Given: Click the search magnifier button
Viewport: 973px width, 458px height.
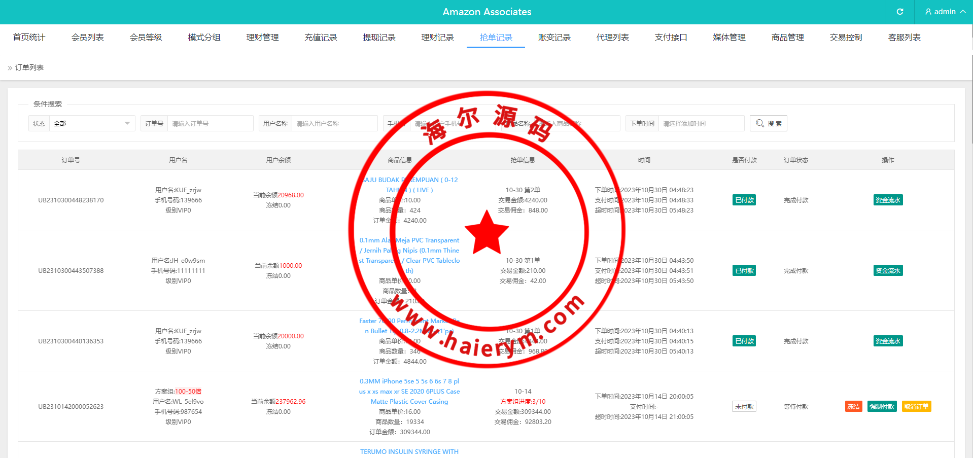Looking at the screenshot, I should [768, 123].
